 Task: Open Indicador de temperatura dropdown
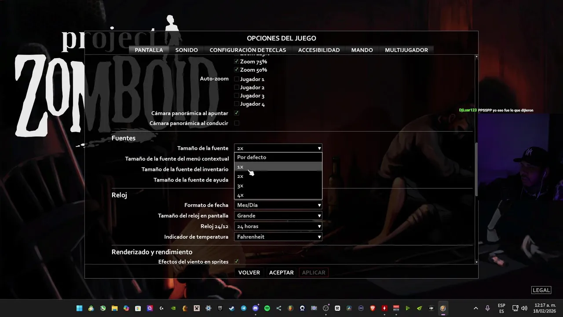pyautogui.click(x=278, y=237)
